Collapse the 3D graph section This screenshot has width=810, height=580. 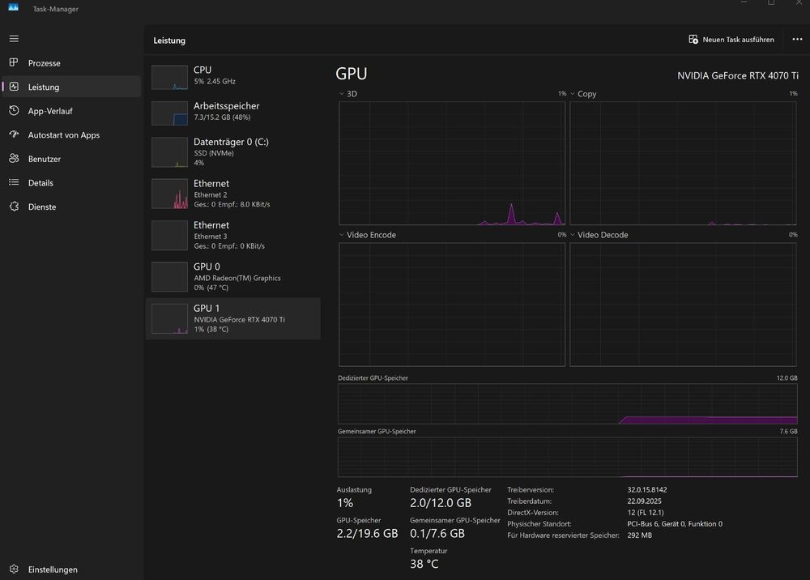(343, 93)
